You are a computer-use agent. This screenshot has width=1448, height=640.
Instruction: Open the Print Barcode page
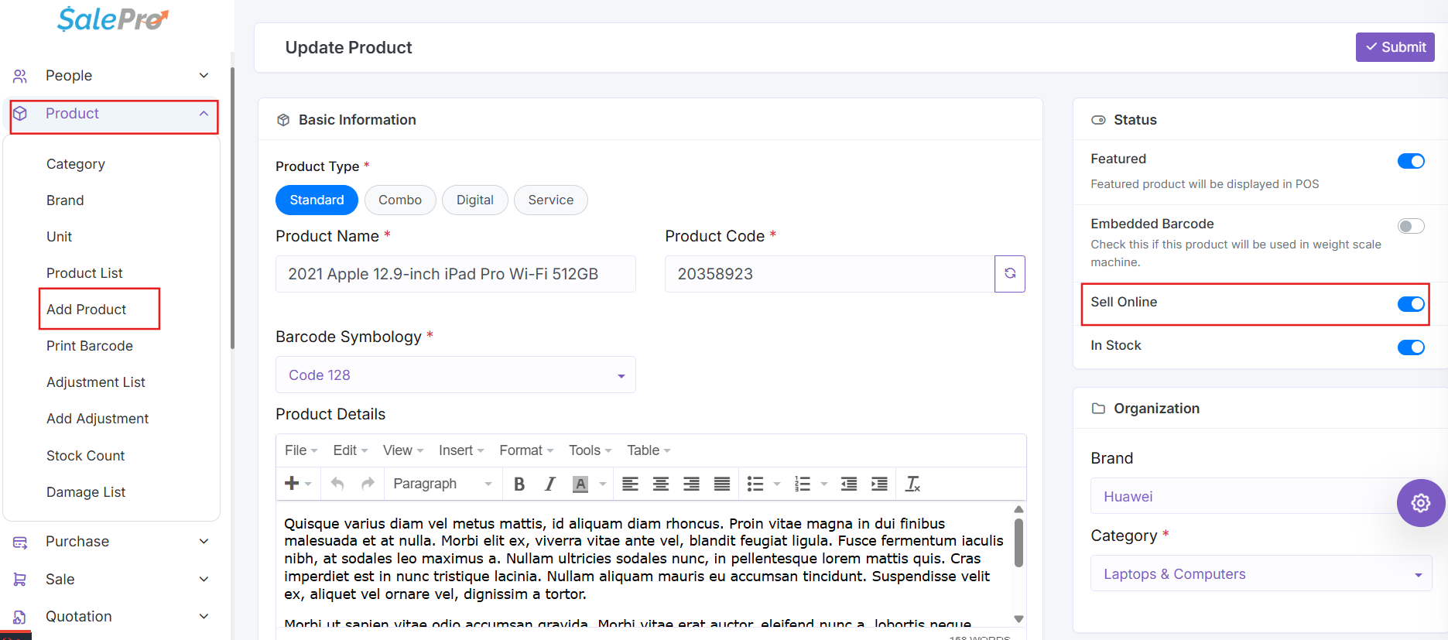(x=90, y=346)
